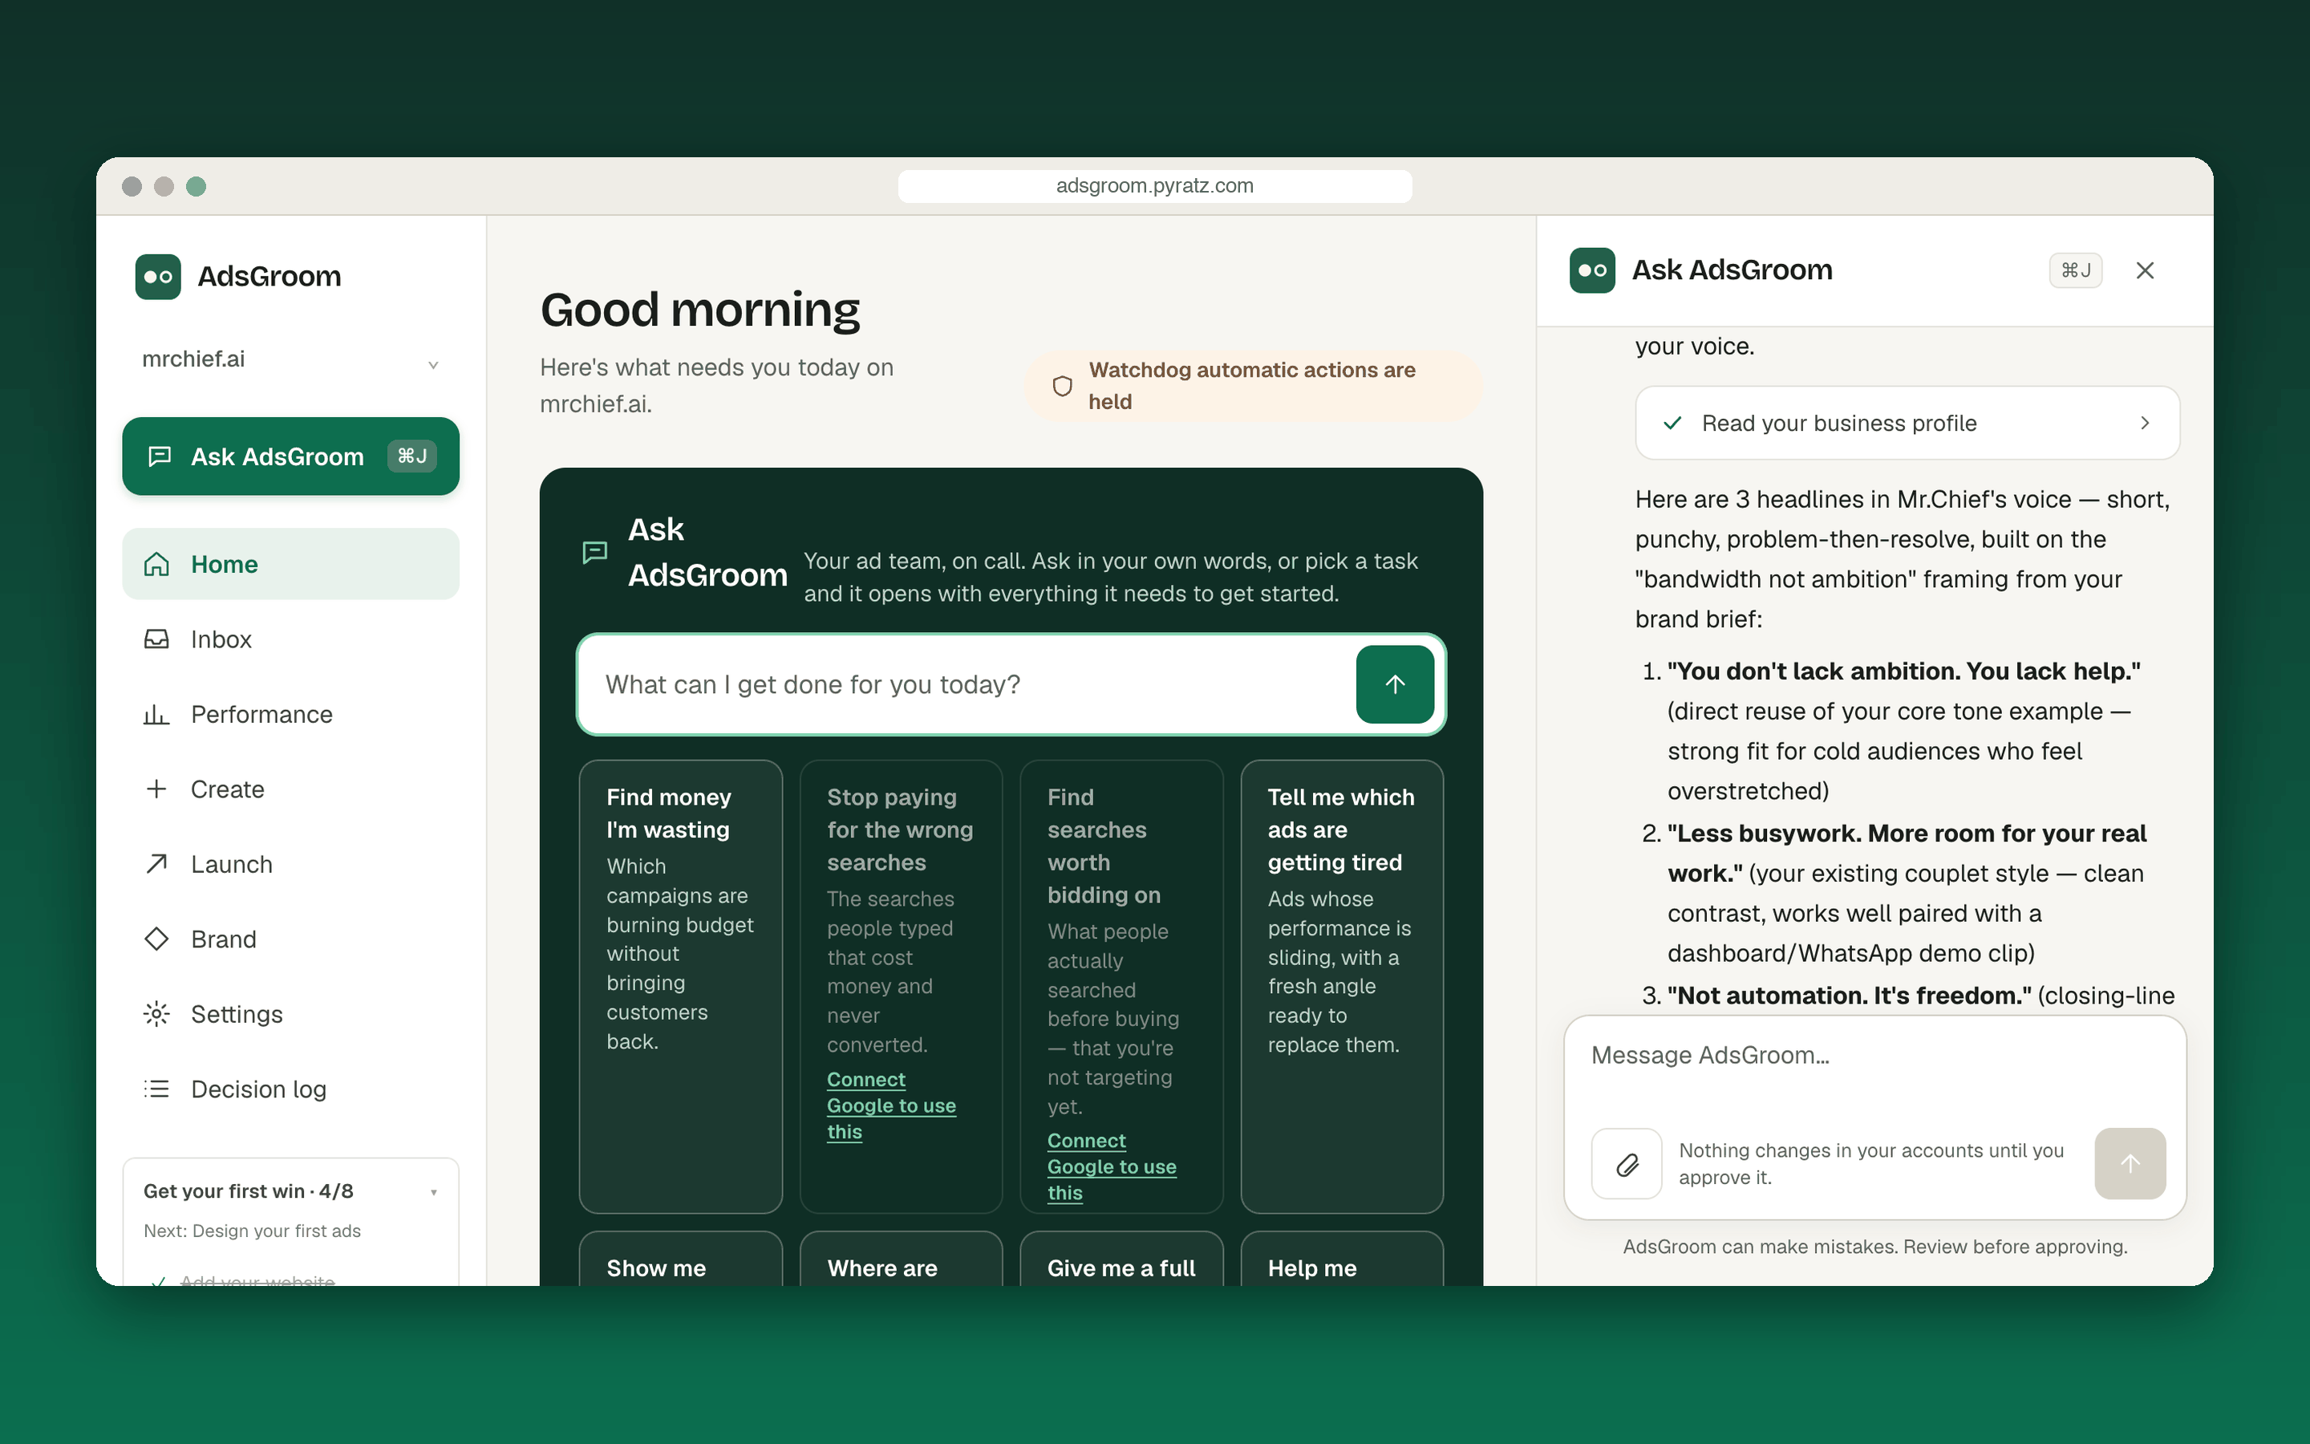The width and height of the screenshot is (2310, 1444).
Task: Click the Find searches worth bidding on card
Action: click(x=1121, y=986)
